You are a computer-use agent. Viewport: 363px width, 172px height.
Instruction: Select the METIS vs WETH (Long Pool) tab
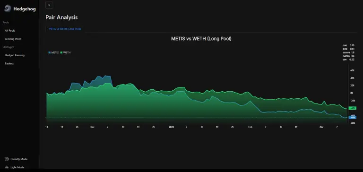(65, 29)
